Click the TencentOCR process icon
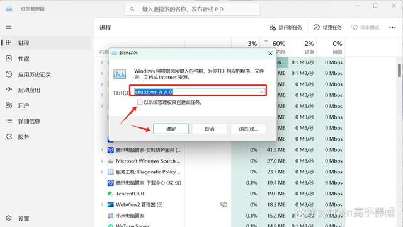Viewport: 403px width, 227px height. coord(111,194)
